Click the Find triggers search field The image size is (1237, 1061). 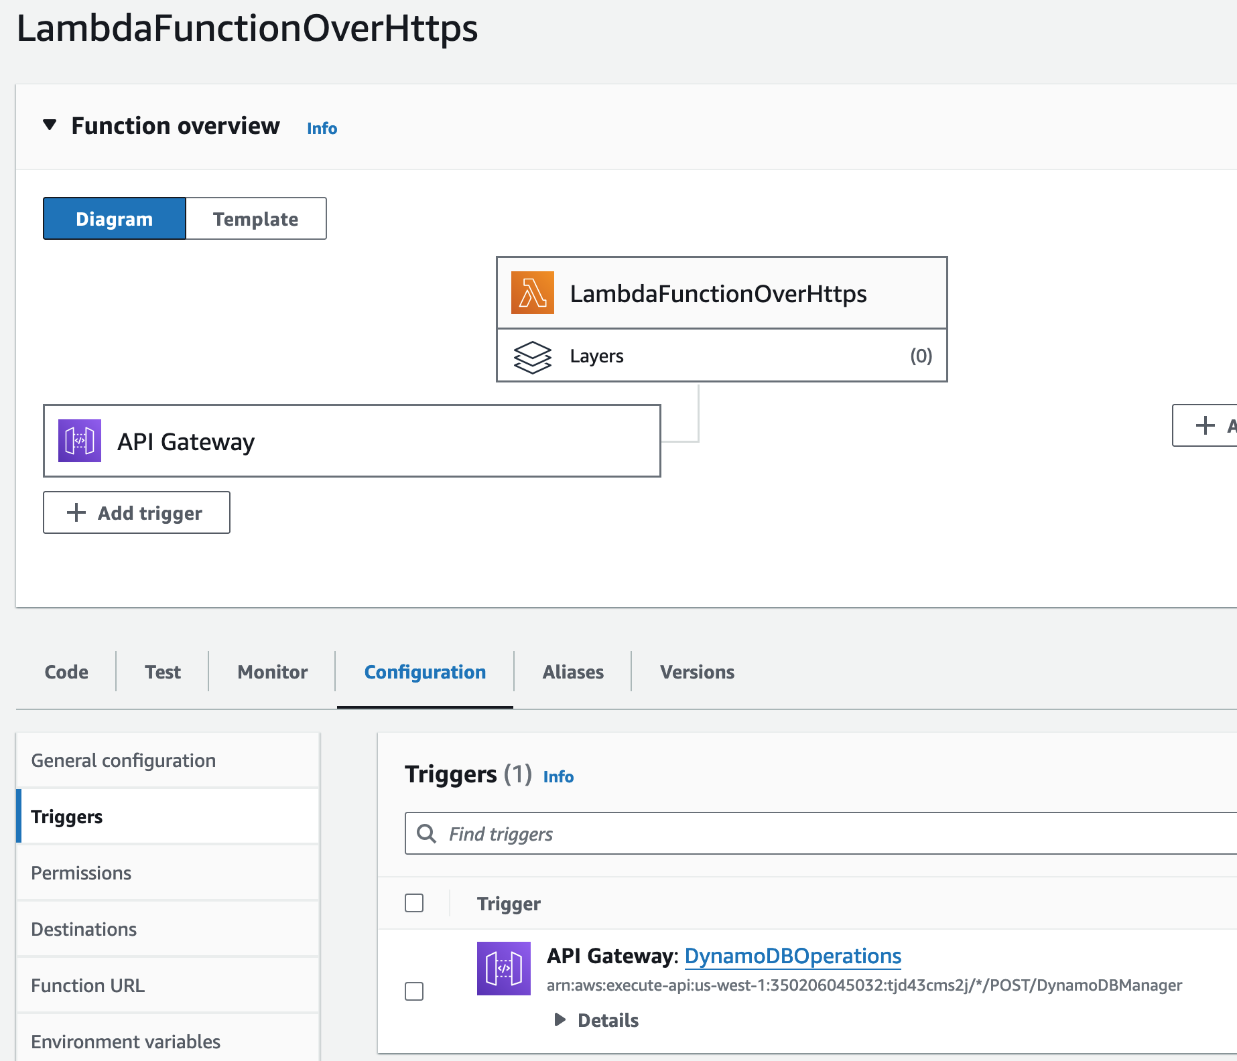click(x=821, y=833)
